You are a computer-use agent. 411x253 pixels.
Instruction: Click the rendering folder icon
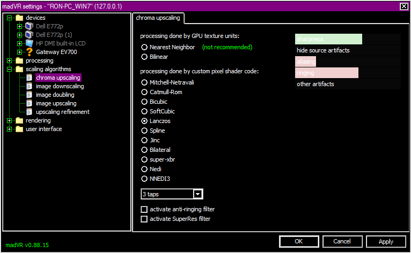coord(20,120)
